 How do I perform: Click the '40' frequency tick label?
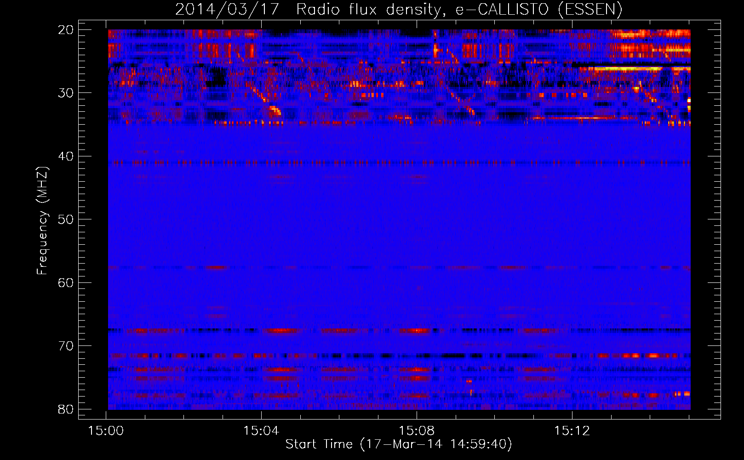click(x=66, y=156)
